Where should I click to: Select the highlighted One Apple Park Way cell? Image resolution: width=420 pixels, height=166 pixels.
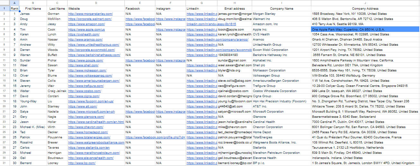click(365, 29)
